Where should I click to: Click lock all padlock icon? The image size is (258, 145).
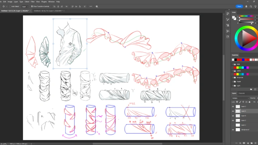click(x=249, y=102)
